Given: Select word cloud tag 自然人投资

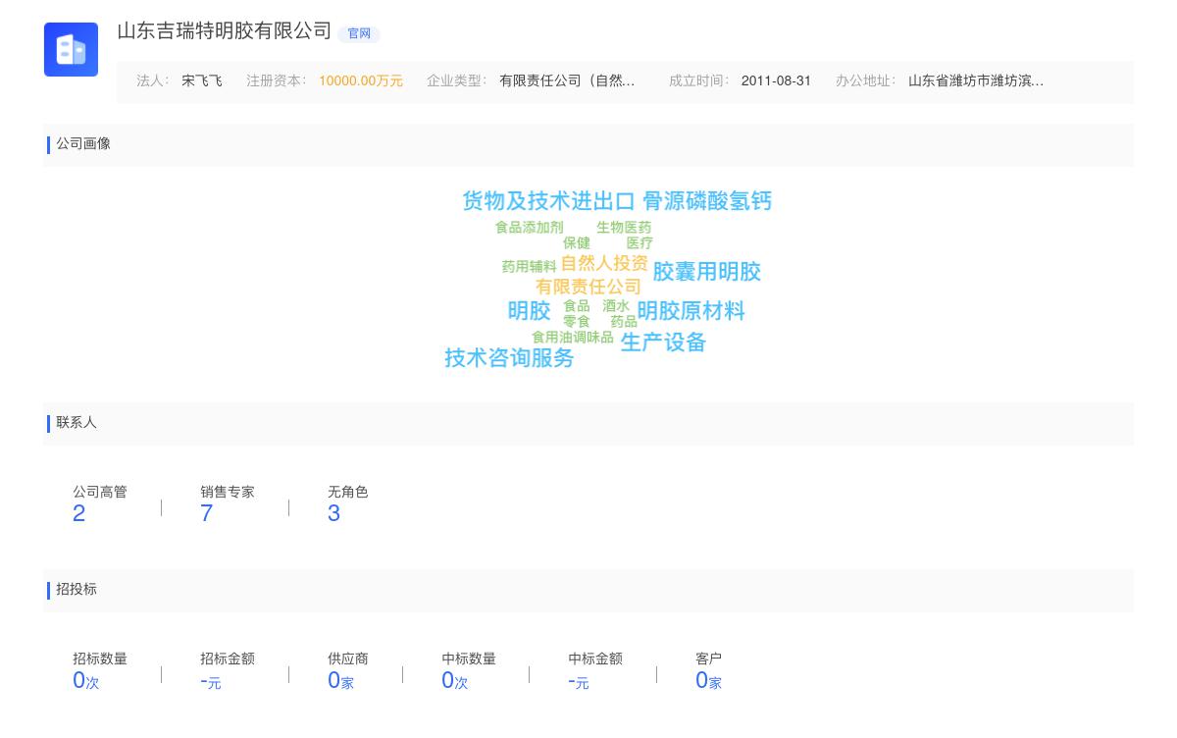Looking at the screenshot, I should pyautogui.click(x=604, y=263).
